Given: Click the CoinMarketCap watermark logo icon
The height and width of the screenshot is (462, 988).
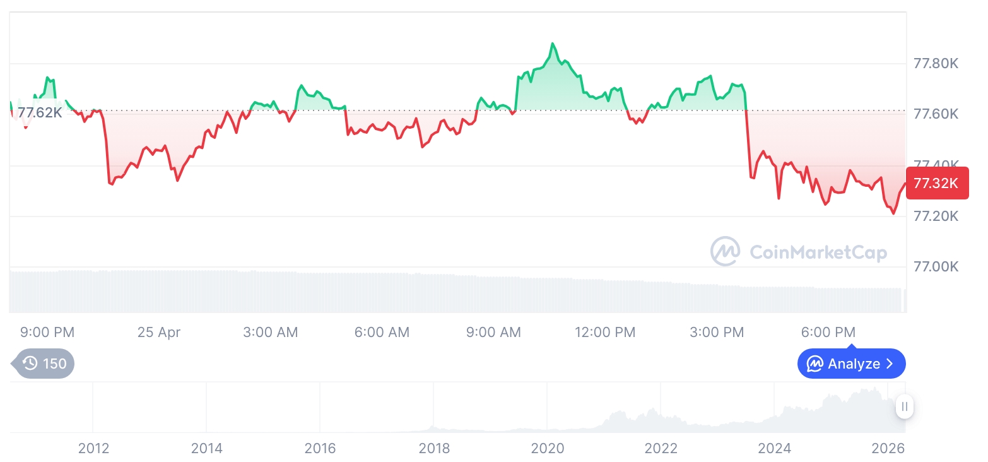Looking at the screenshot, I should click(x=726, y=251).
